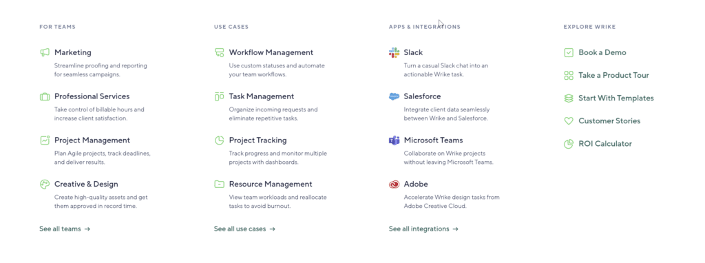This screenshot has width=705, height=263.
Task: Click the Take a Product Tour link
Action: tap(613, 76)
